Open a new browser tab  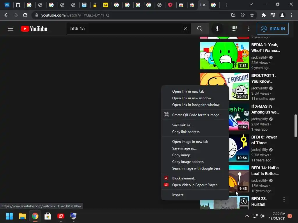[x=226, y=5]
